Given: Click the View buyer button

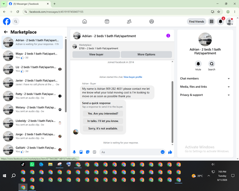Looking at the screenshot, I should [96, 54].
